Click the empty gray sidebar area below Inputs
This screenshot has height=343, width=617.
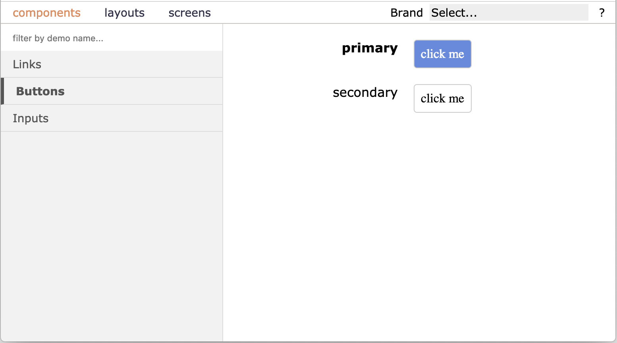click(x=111, y=234)
